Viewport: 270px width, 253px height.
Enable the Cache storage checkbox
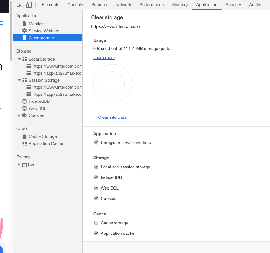point(96,223)
